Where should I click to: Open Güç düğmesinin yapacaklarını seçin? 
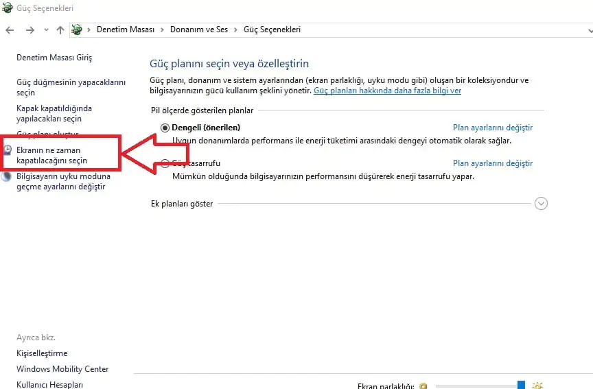(71, 87)
